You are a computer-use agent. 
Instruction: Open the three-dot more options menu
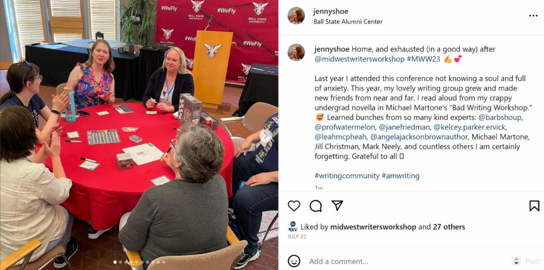[533, 16]
